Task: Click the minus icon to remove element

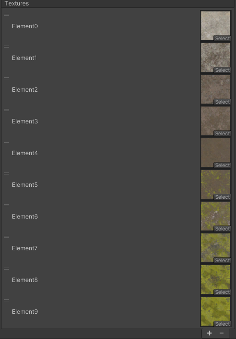Action: [221, 333]
